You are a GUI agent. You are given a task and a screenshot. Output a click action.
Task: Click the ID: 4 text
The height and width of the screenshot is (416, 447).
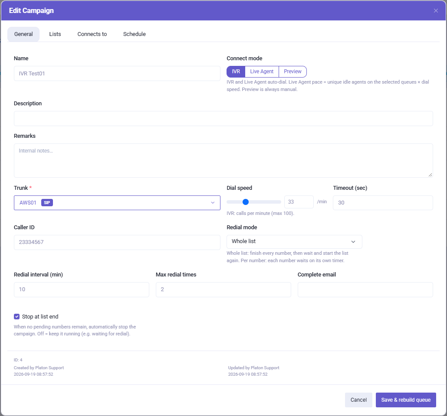point(18,360)
